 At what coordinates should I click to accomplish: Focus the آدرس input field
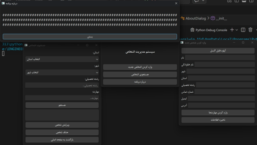221,105
